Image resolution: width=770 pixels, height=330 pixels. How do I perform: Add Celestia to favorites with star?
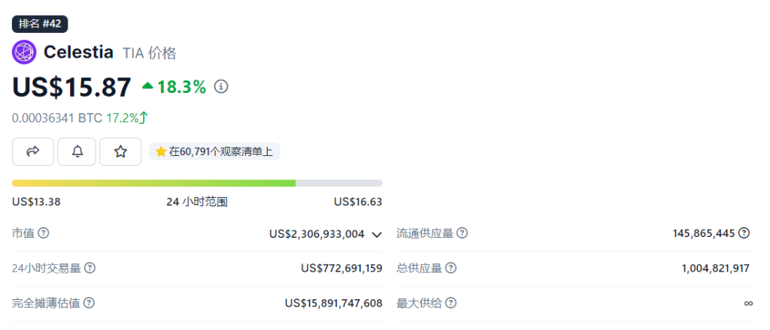coord(120,151)
